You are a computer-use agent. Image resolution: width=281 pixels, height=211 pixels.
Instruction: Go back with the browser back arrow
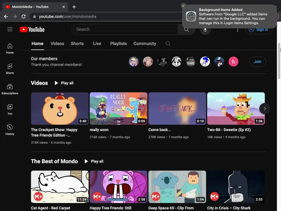(x=6, y=16)
